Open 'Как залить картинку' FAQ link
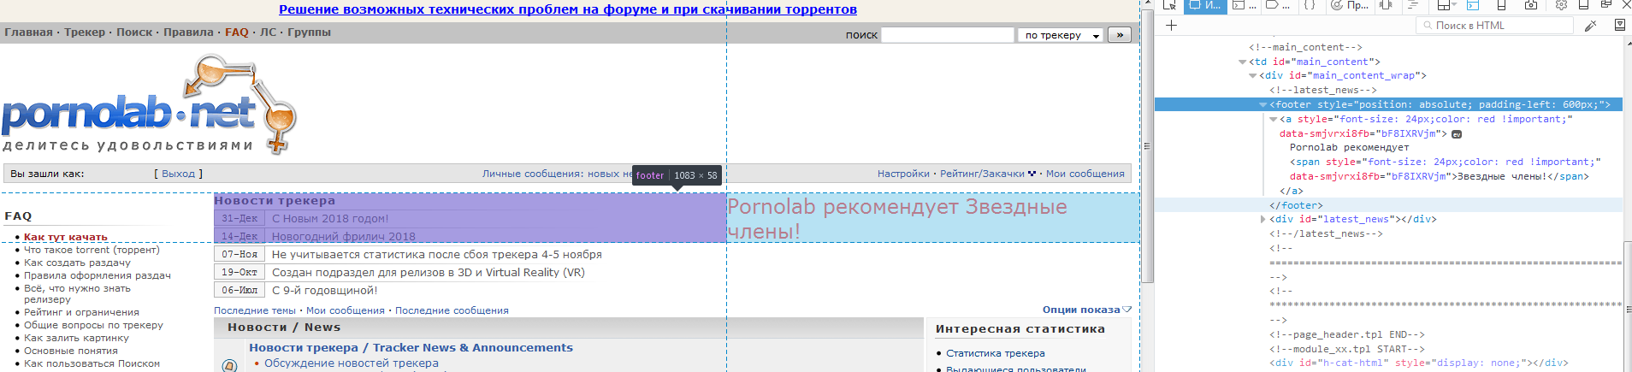This screenshot has height=372, width=1632. pos(76,338)
